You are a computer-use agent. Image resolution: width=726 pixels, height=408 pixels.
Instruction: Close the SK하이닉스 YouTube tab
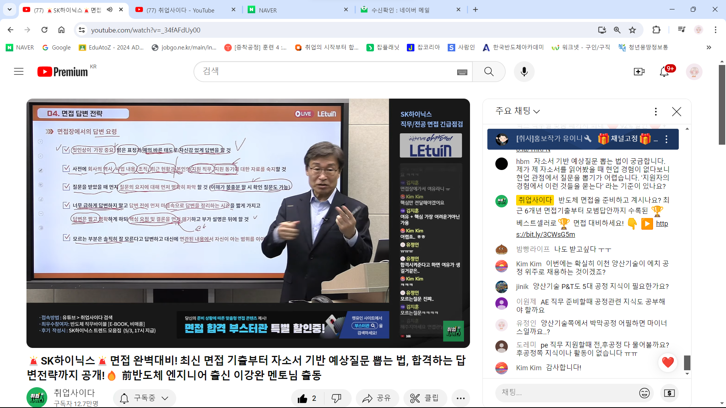coord(121,9)
